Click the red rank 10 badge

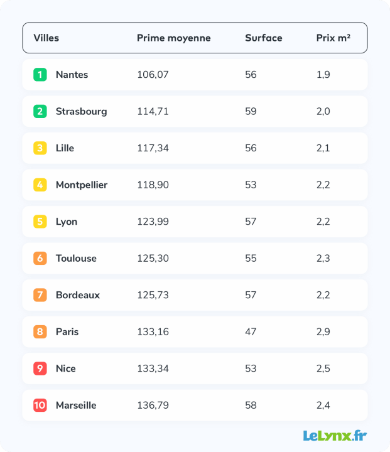coord(40,406)
